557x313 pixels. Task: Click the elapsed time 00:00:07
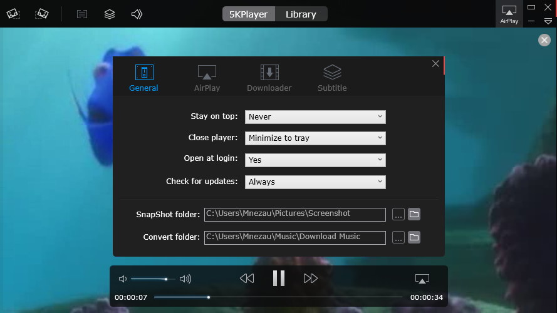pyautogui.click(x=131, y=297)
